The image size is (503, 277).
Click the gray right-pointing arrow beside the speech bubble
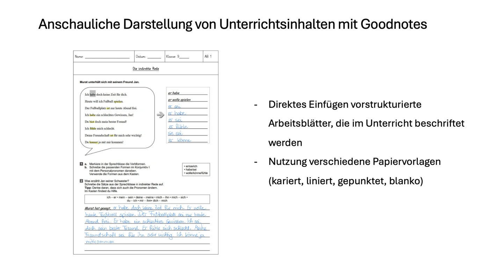160,115
